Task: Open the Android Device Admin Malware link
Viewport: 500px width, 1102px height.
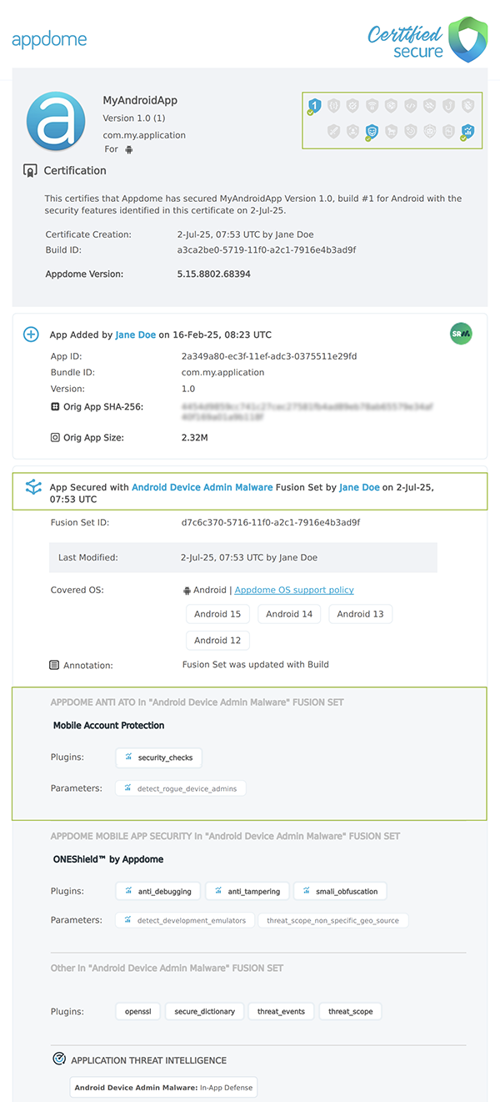Action: pos(202,487)
